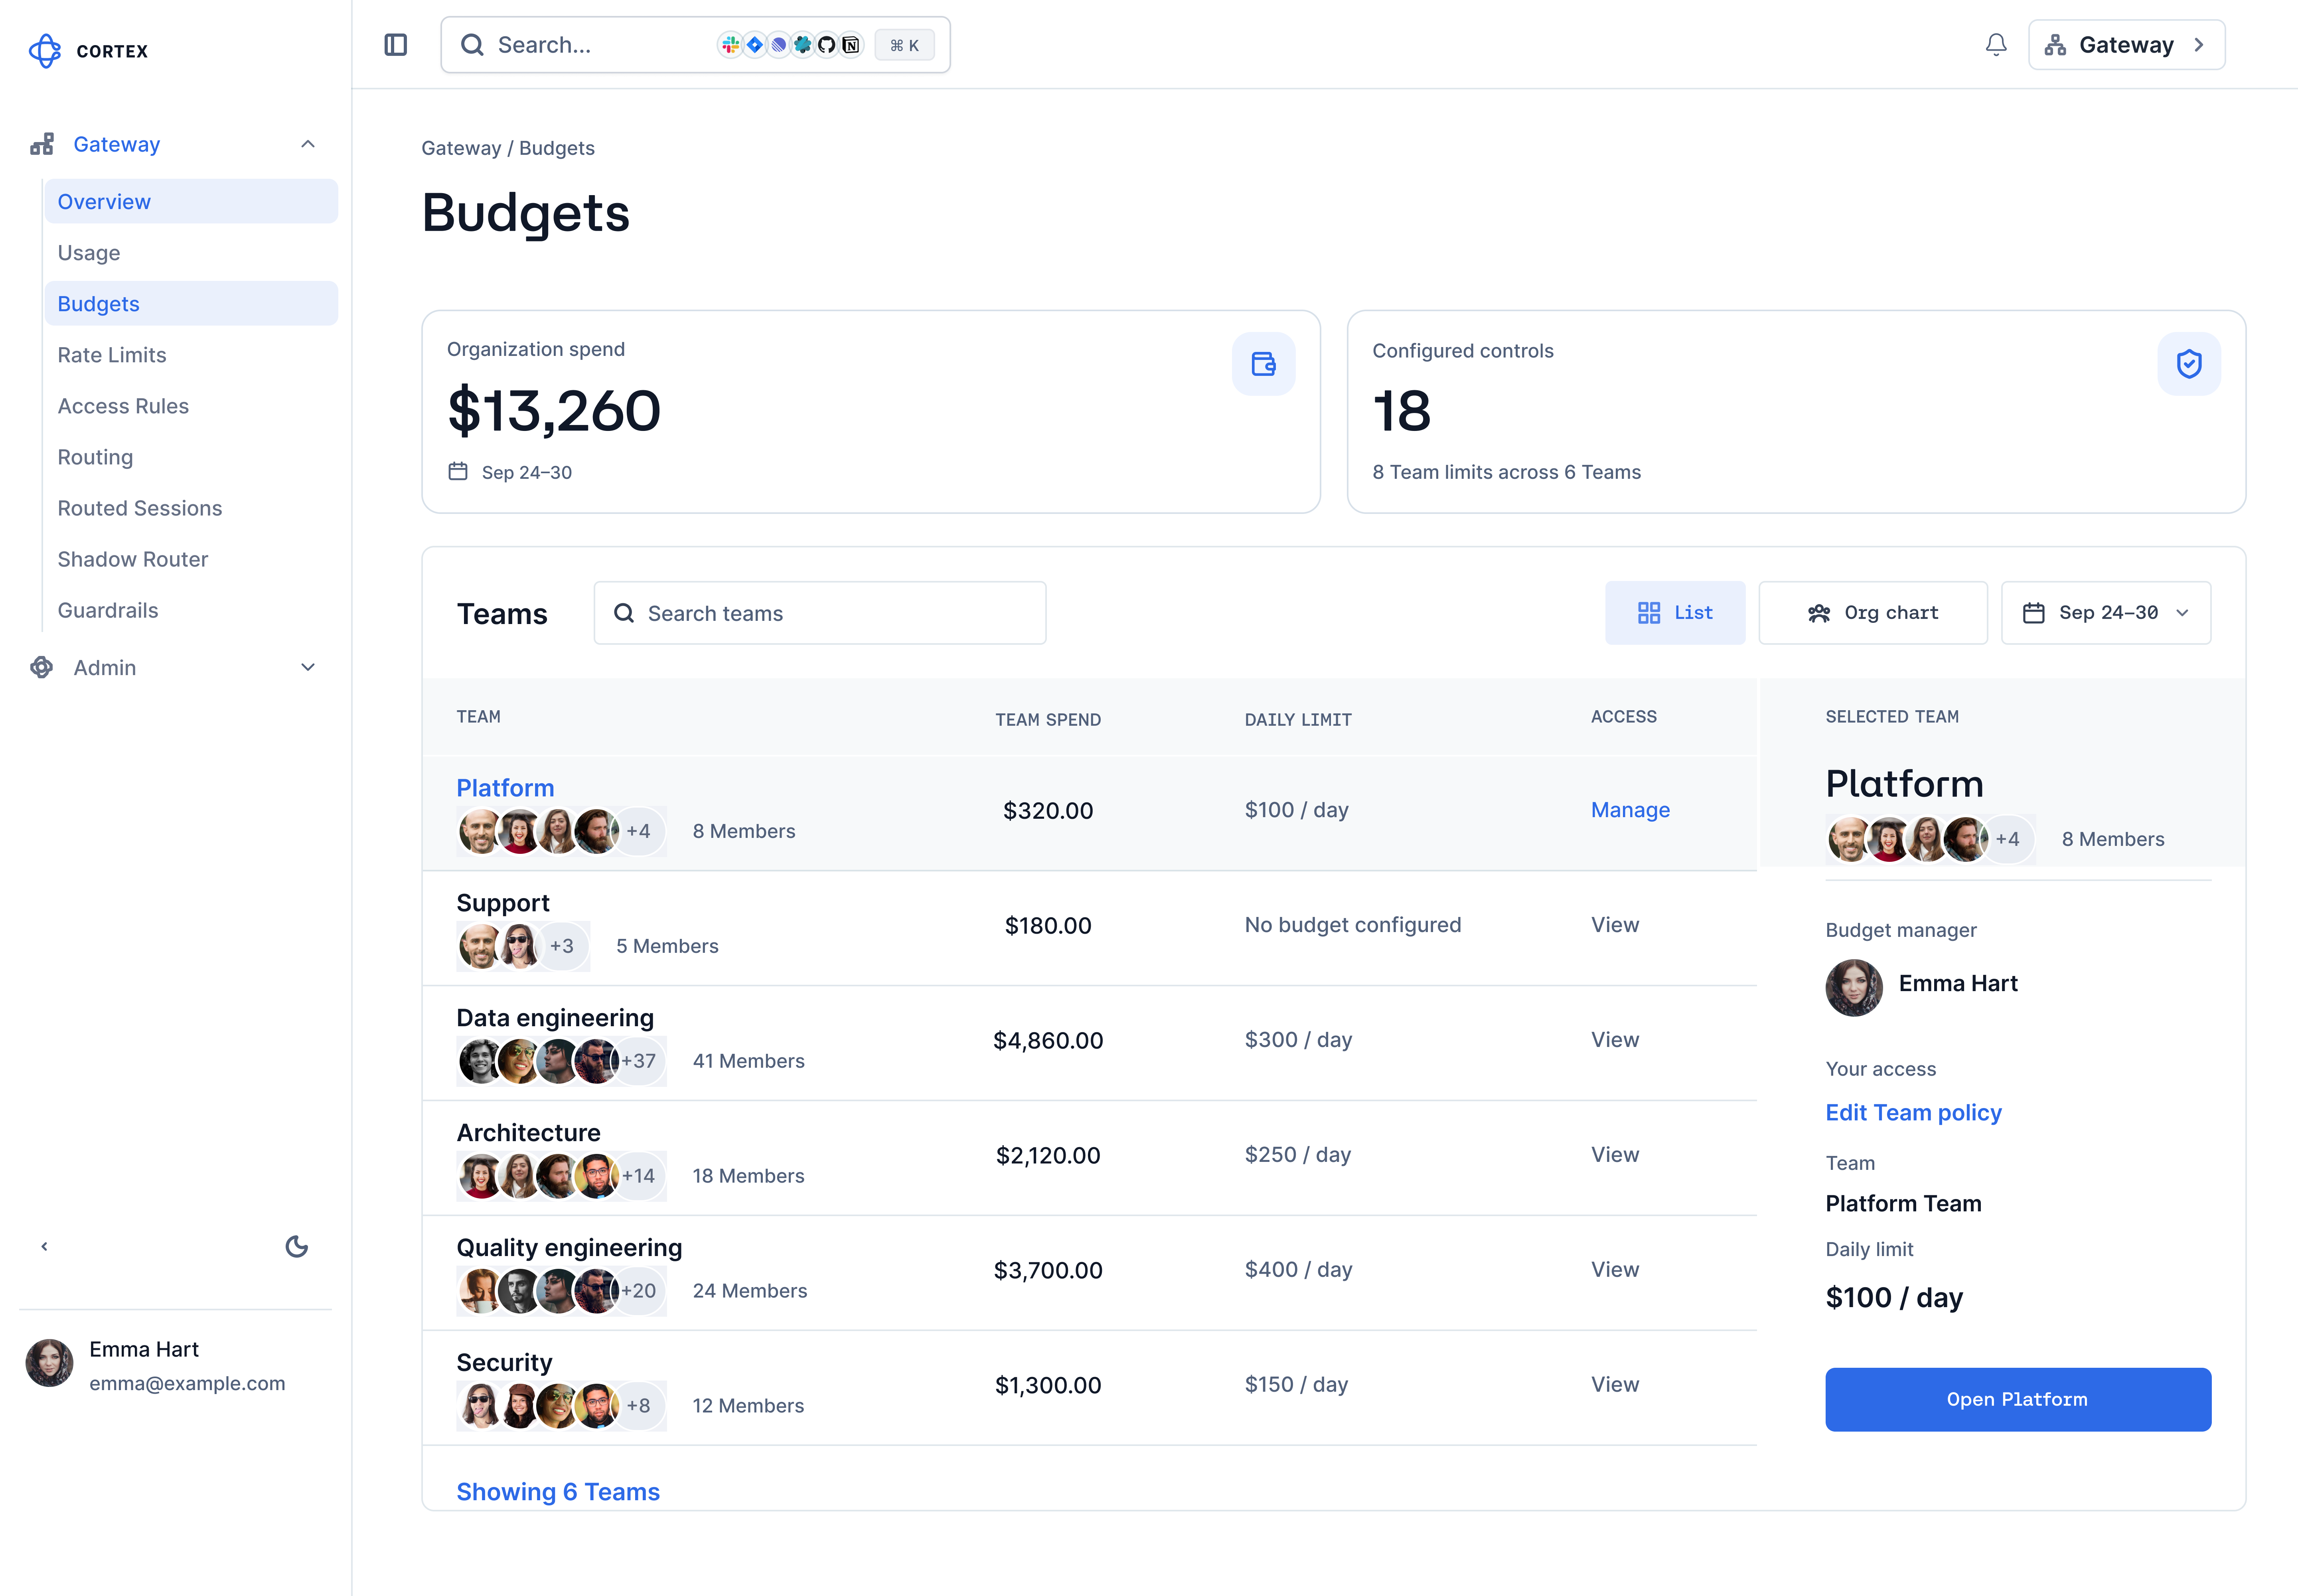The height and width of the screenshot is (1596, 2298).
Task: Click Gateway in the breadcrumb
Action: (461, 148)
